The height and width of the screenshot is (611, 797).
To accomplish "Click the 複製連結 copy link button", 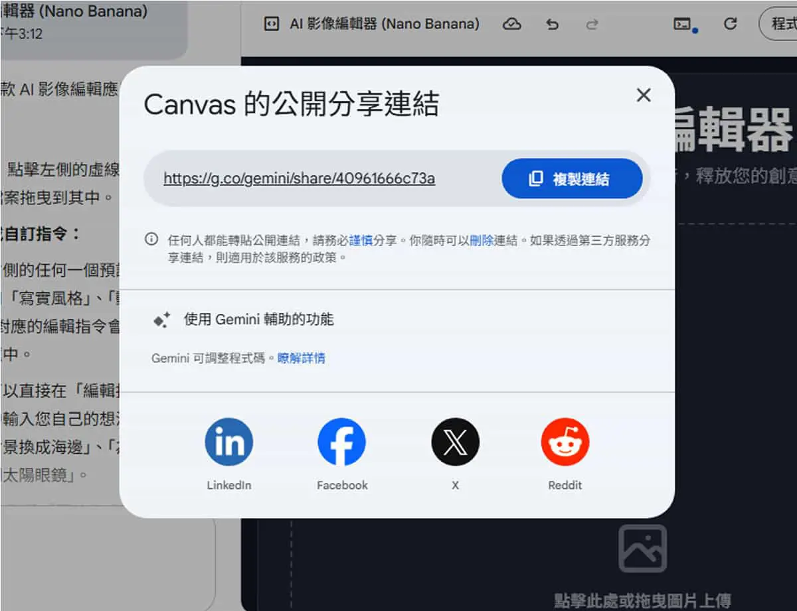I will click(572, 178).
